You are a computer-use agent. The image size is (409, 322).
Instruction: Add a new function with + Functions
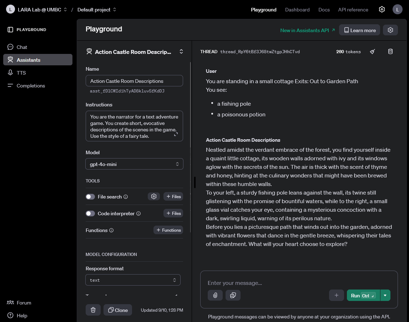pyautogui.click(x=168, y=230)
